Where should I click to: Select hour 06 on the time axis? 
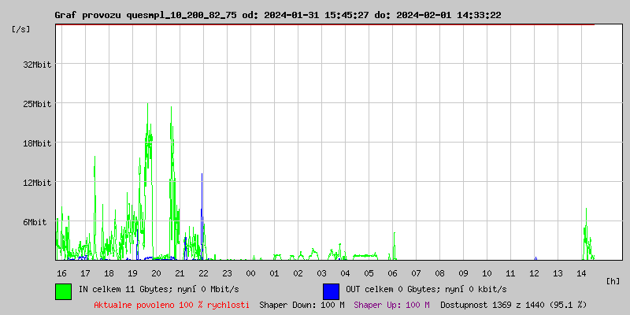pyautogui.click(x=392, y=272)
